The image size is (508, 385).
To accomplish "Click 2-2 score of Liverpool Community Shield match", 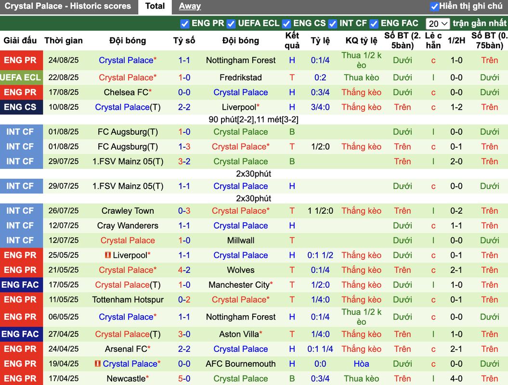I will click(184, 107).
